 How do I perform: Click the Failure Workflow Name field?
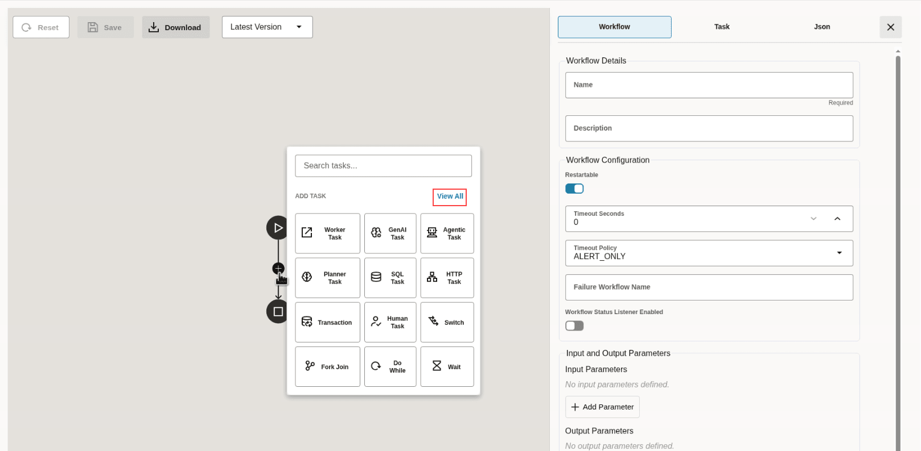tap(709, 287)
